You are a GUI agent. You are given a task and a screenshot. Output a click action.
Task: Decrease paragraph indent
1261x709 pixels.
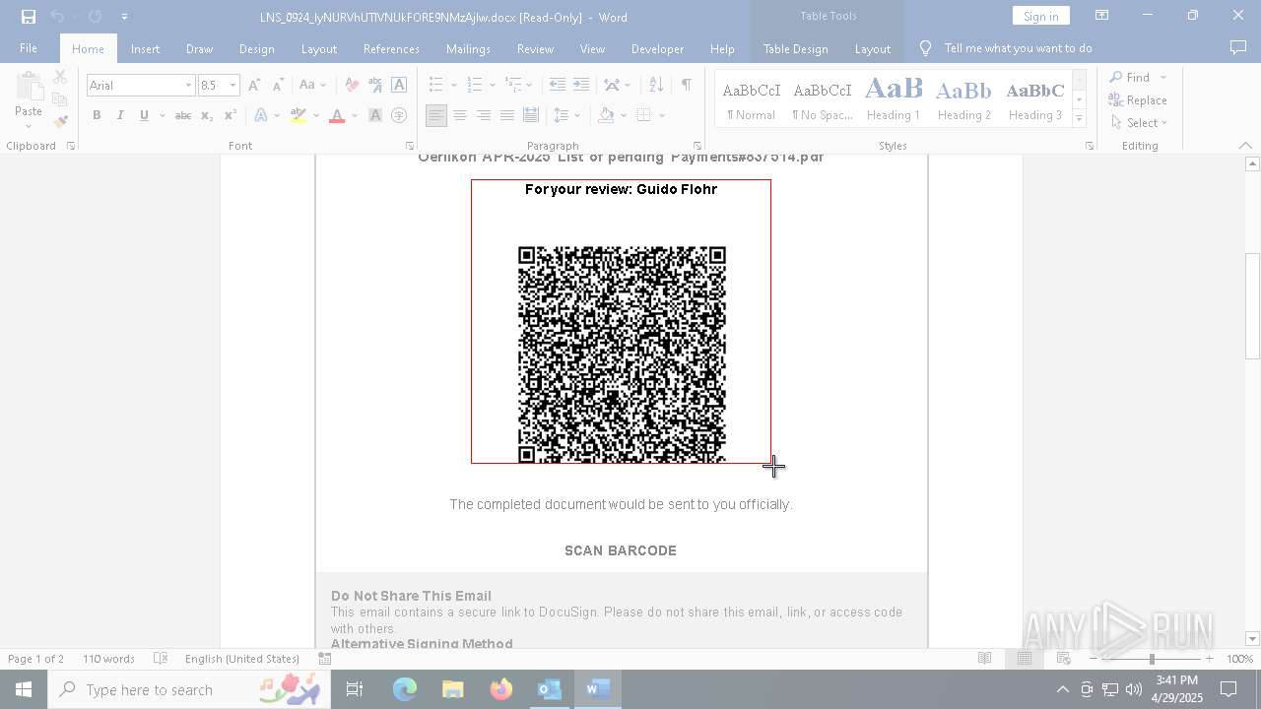(x=558, y=86)
